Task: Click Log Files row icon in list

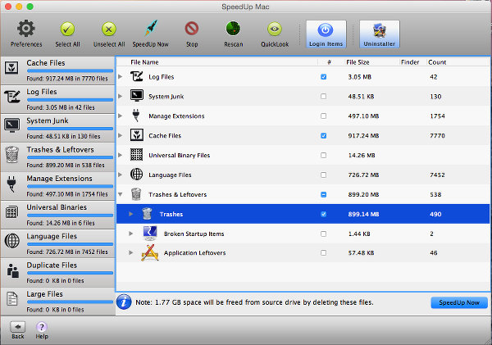Action: pyautogui.click(x=136, y=76)
